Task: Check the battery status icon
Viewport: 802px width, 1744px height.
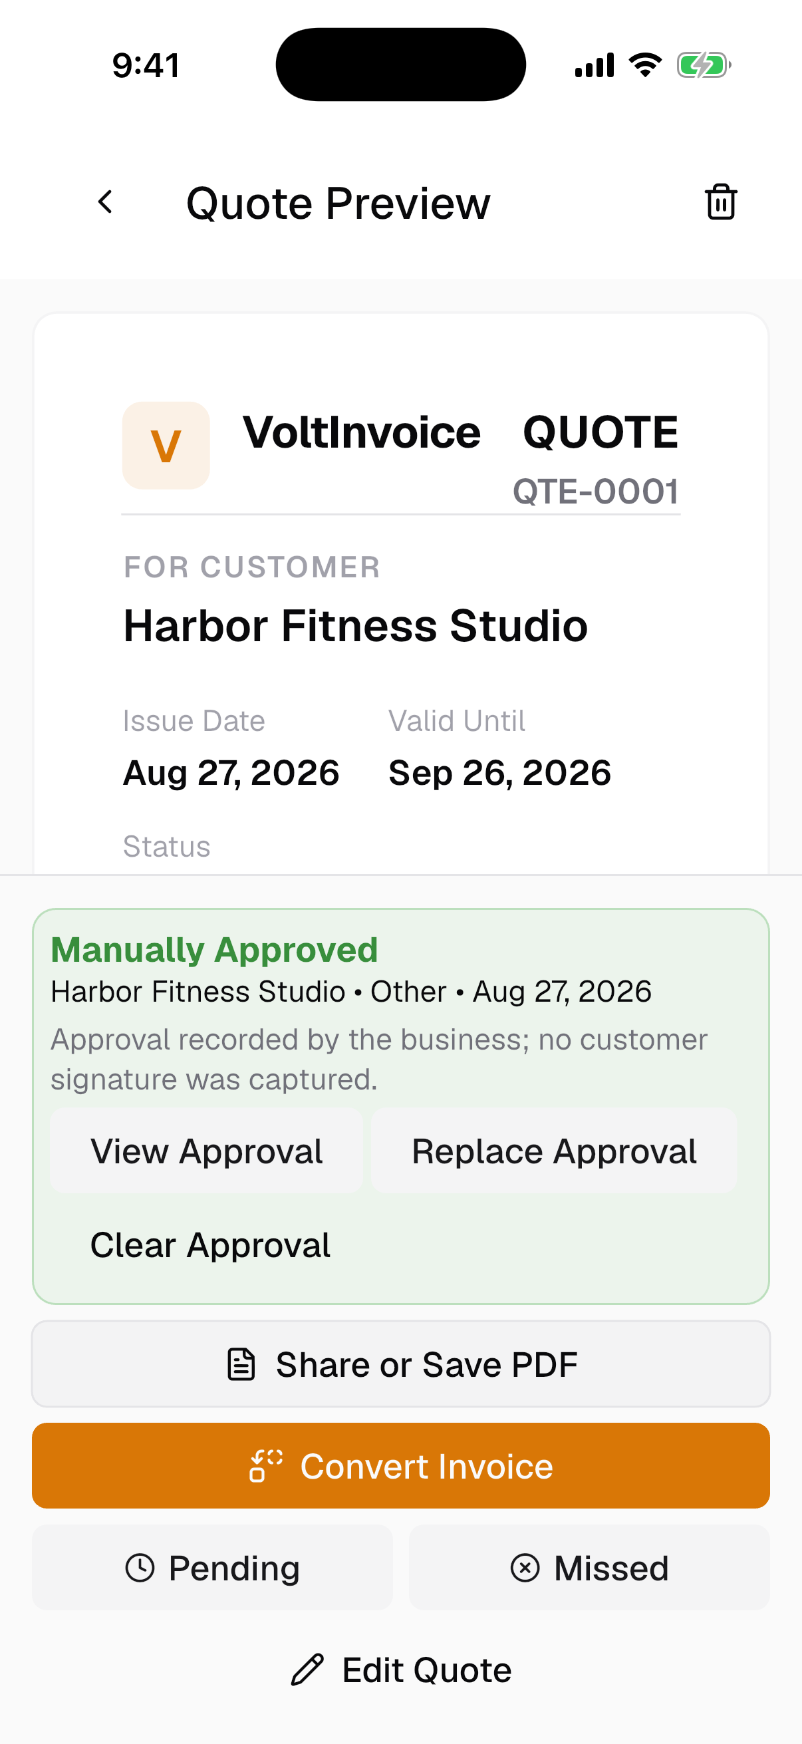Action: 704,66
